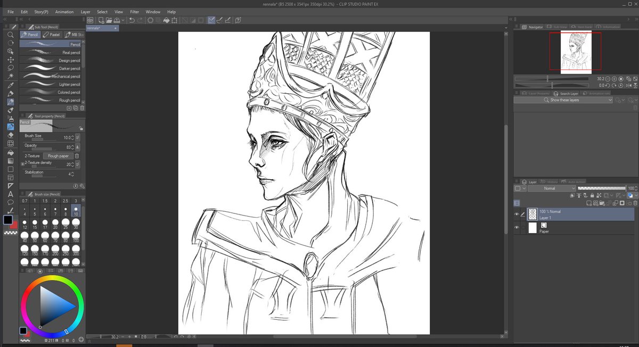The width and height of the screenshot is (639, 347).
Task: Click the black main color swatch in toolbar
Action: pyautogui.click(x=9, y=220)
